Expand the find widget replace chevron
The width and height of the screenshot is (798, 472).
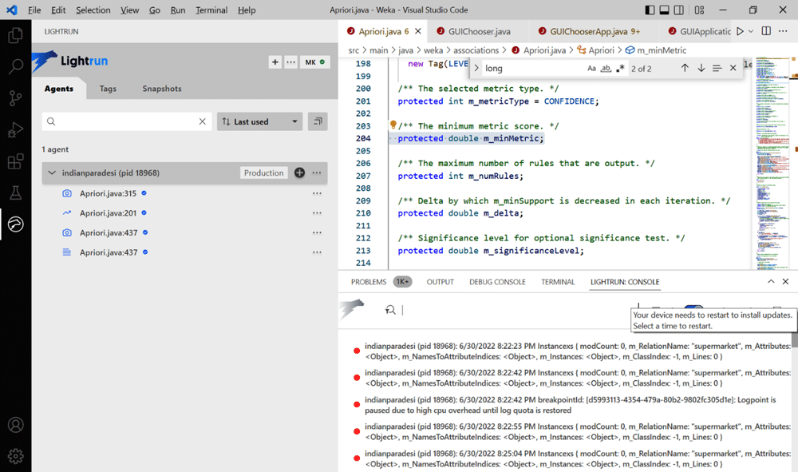[476, 68]
